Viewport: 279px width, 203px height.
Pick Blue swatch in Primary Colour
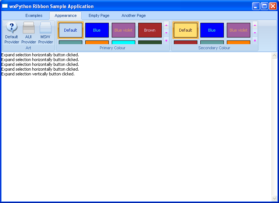(97, 30)
